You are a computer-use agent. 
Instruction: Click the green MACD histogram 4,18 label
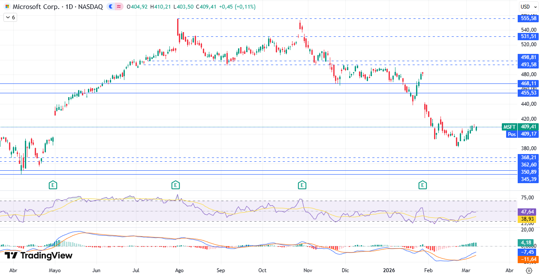528,243
